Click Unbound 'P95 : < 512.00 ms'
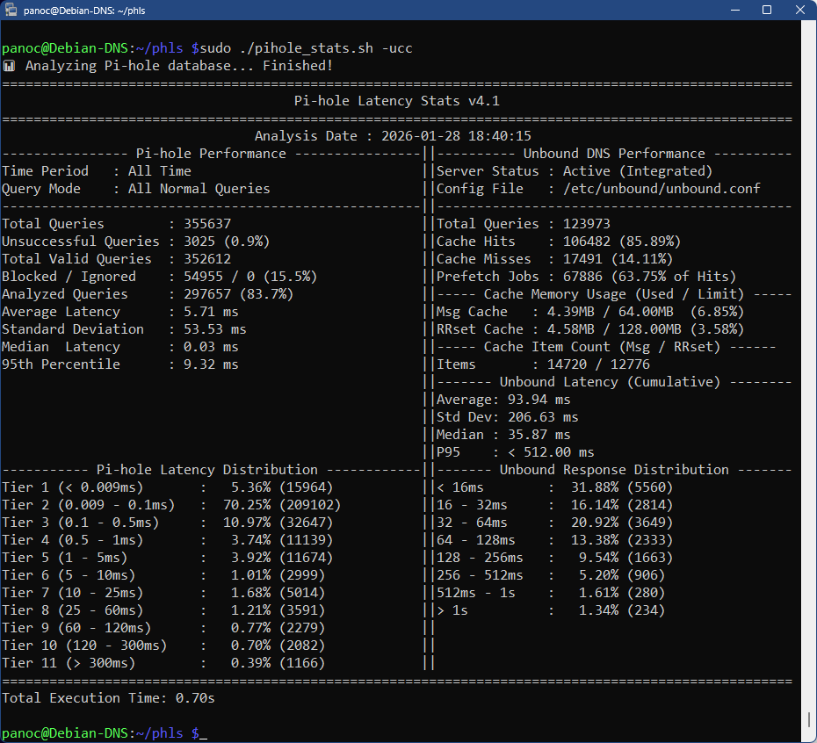Image resolution: width=817 pixels, height=743 pixels. click(x=516, y=452)
